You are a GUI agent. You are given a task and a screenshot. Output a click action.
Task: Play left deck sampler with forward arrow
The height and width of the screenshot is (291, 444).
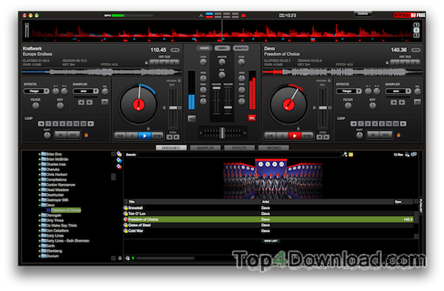click(90, 102)
